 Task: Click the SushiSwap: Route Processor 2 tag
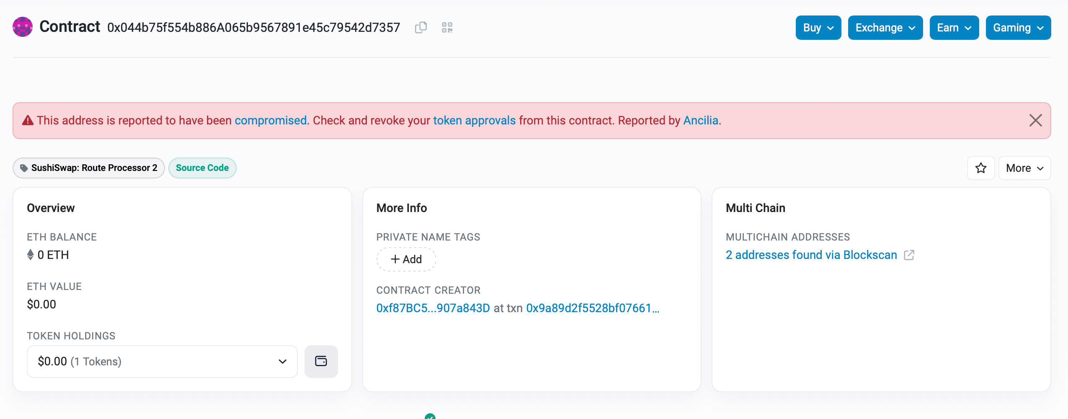coord(89,168)
